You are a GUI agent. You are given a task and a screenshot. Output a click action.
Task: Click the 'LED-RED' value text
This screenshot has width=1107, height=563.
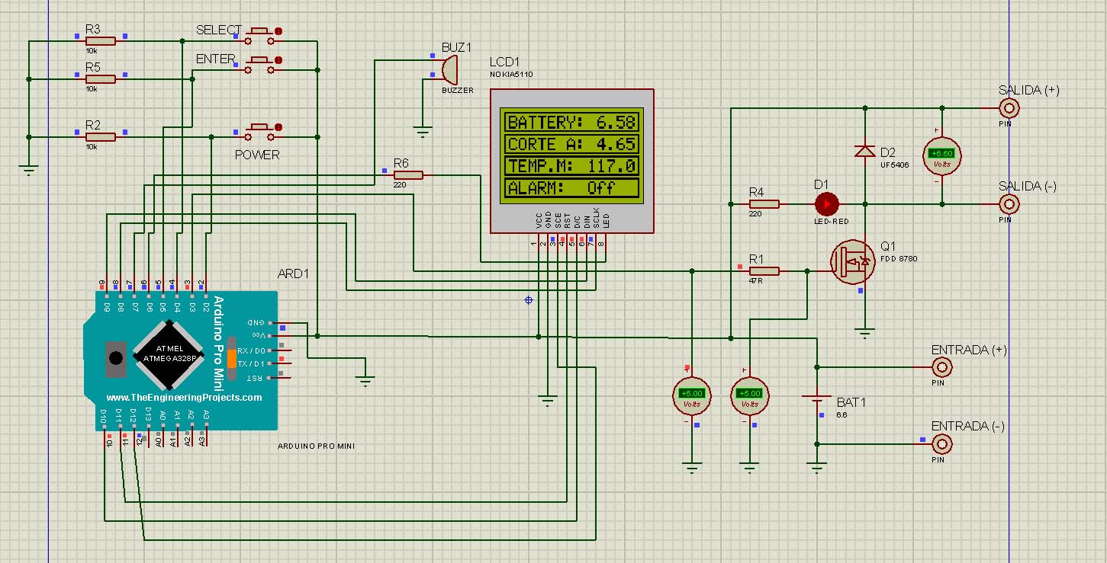click(831, 222)
